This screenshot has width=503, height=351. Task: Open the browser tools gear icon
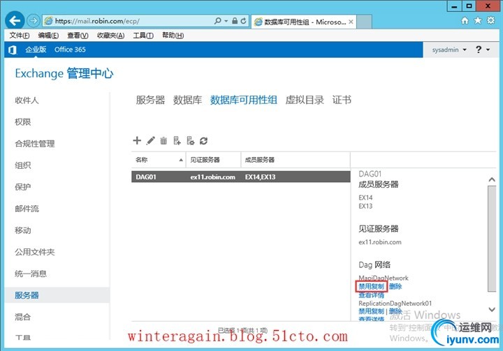point(491,21)
